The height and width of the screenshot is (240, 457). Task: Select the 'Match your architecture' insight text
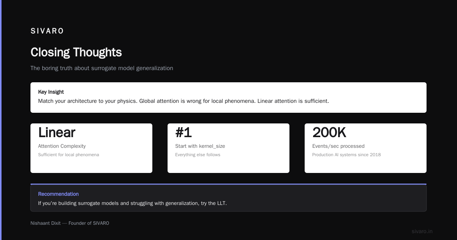pos(184,101)
